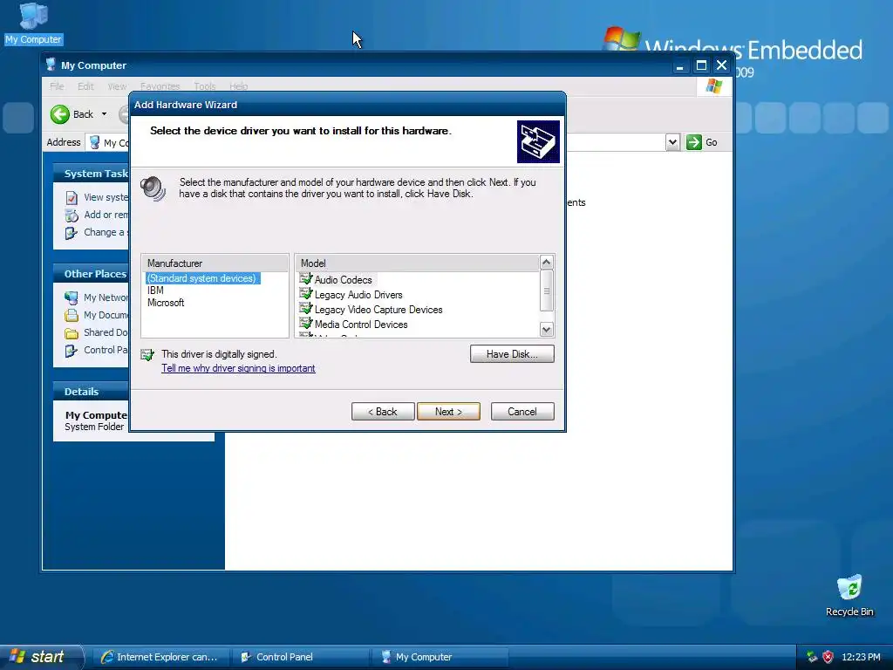The height and width of the screenshot is (670, 893).
Task: Click the Legacy Audio Drivers icon
Action: pyautogui.click(x=306, y=294)
